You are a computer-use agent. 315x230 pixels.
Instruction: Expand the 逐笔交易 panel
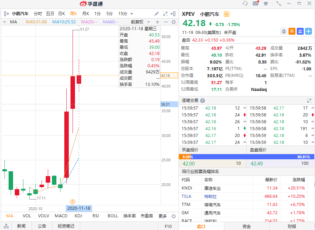pyautogui.click(x=309, y=101)
